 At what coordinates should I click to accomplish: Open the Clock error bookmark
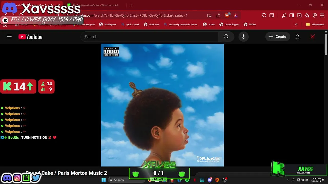coord(152,25)
